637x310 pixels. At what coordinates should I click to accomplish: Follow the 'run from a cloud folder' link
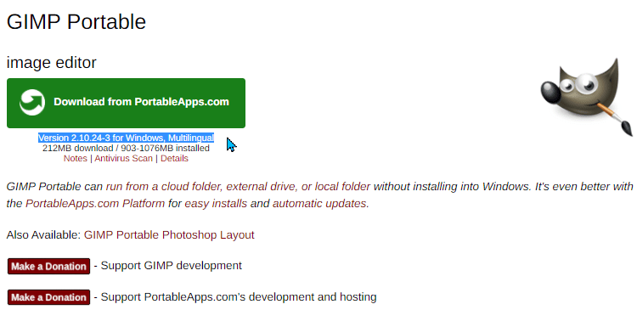(x=238, y=187)
